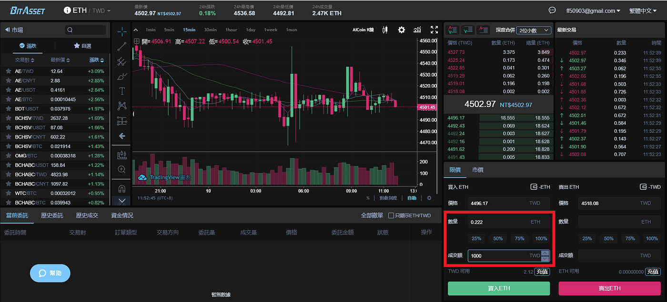The width and height of the screenshot is (667, 302).
Task: Sort market list by 交易對
Action: [x=25, y=60]
